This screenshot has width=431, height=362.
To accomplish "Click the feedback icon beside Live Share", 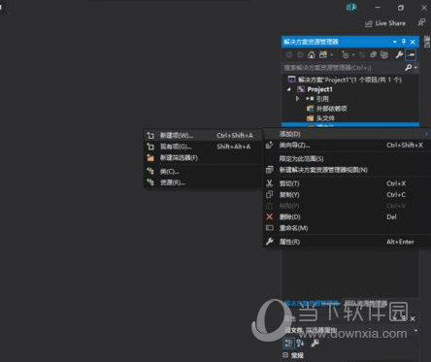I will (421, 22).
